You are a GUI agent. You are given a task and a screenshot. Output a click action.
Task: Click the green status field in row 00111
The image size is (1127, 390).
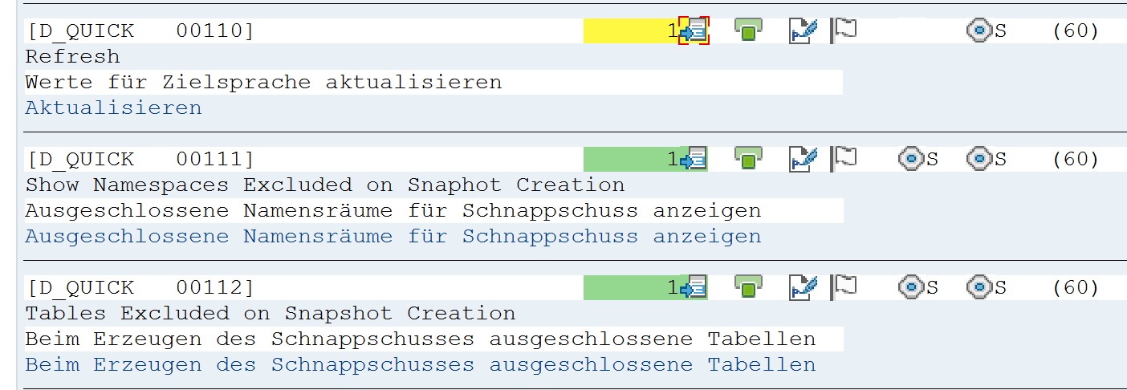(x=633, y=159)
